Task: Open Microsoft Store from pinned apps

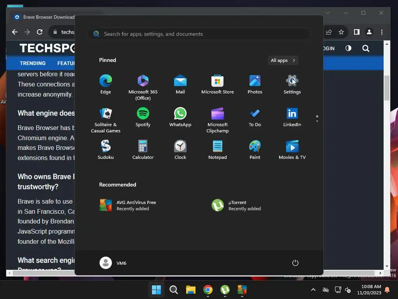Action: tap(218, 84)
